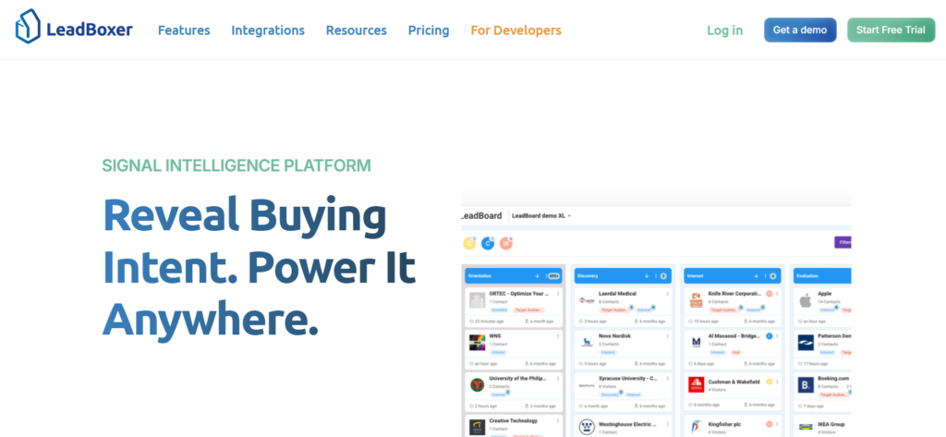Click the Booking.com B logo
This screenshot has width=946, height=437.
806,385
